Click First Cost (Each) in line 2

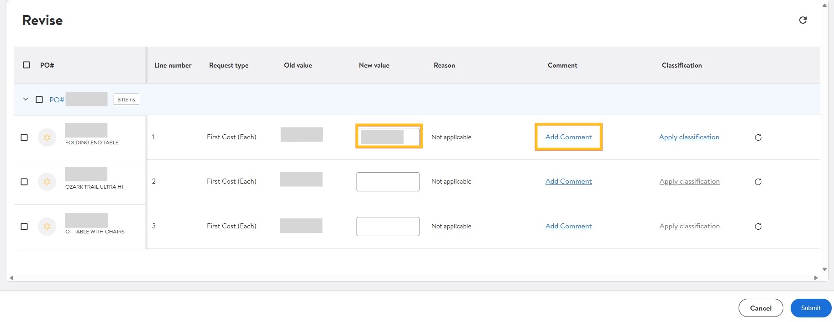(x=231, y=181)
